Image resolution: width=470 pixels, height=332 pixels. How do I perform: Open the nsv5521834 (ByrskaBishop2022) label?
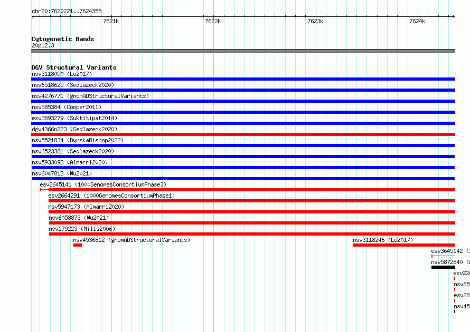pyautogui.click(x=78, y=140)
